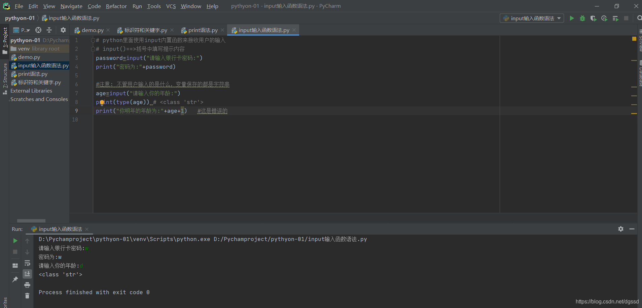Click the Locate/Scroll from Source target icon
642x308 pixels.
click(38, 30)
